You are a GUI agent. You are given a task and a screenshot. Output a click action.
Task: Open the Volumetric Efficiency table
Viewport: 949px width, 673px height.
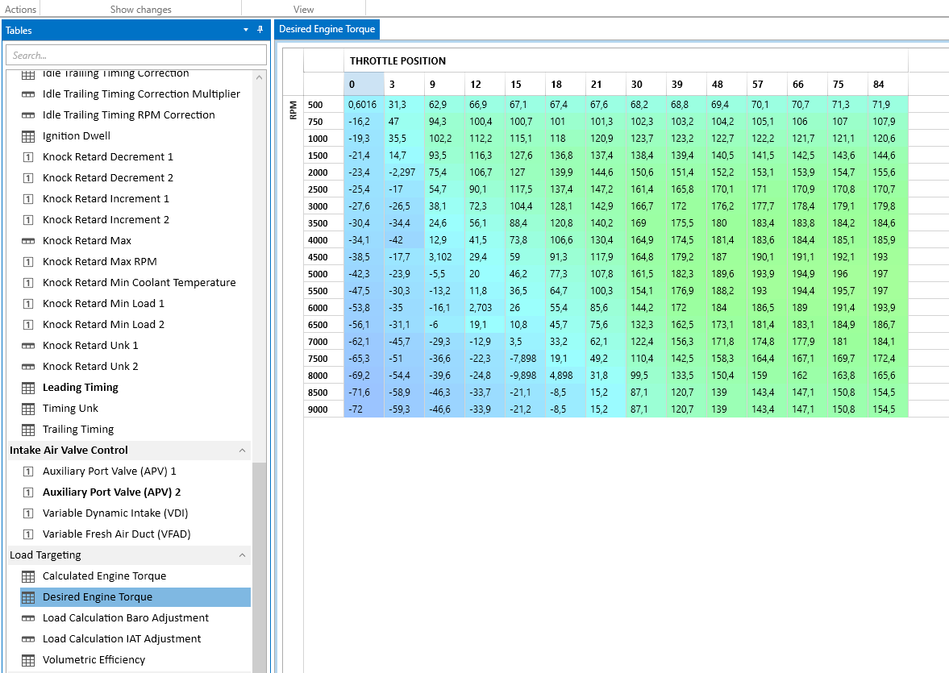pos(94,660)
